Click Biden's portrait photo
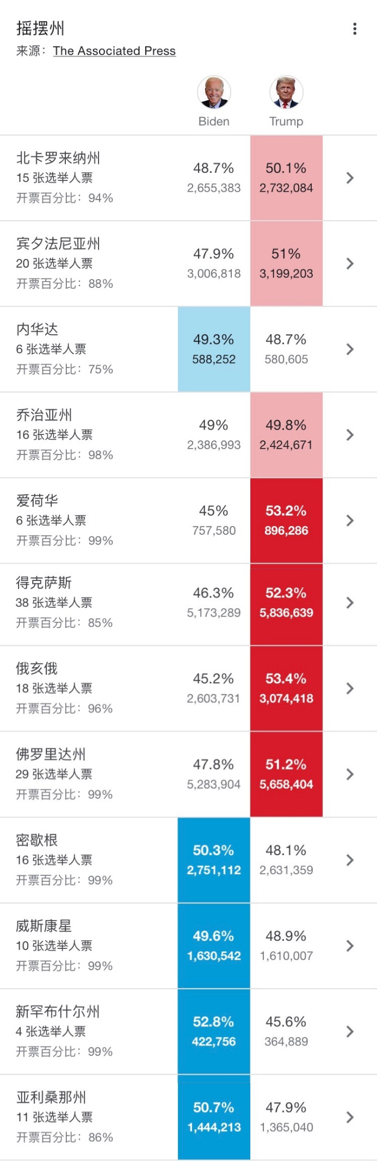Viewport: 377px width, 1162px height. click(x=214, y=92)
